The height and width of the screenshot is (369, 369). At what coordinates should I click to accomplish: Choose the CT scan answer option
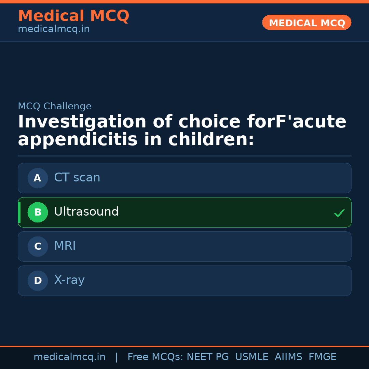coord(184,178)
